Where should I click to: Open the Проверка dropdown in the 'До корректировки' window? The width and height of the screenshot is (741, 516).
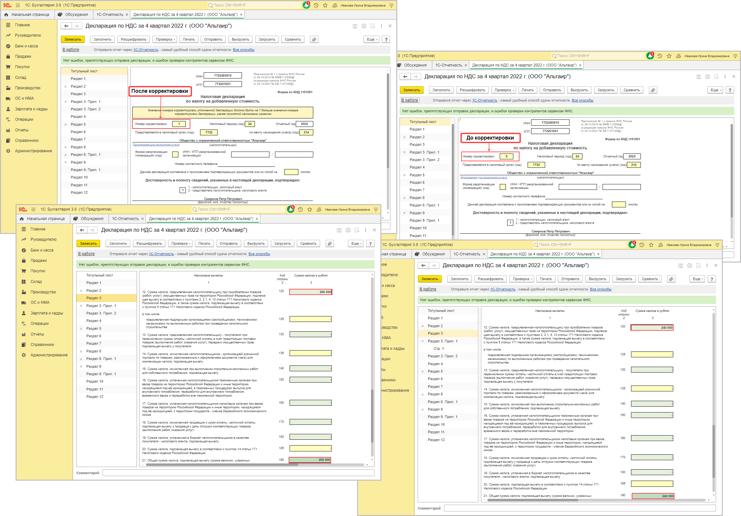(x=504, y=90)
